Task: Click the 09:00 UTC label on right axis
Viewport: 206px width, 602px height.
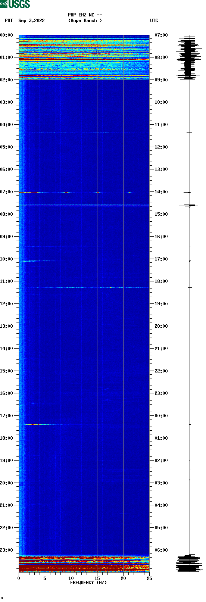Action: pos(161,80)
